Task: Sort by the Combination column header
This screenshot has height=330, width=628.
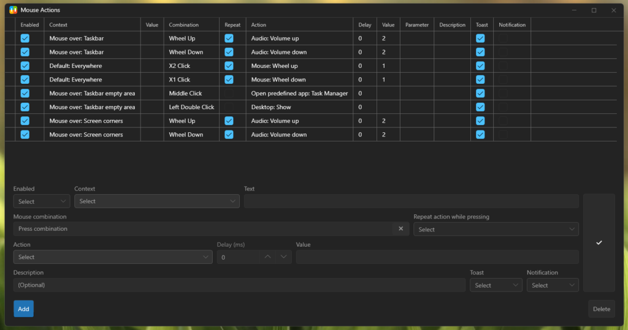Action: point(184,25)
